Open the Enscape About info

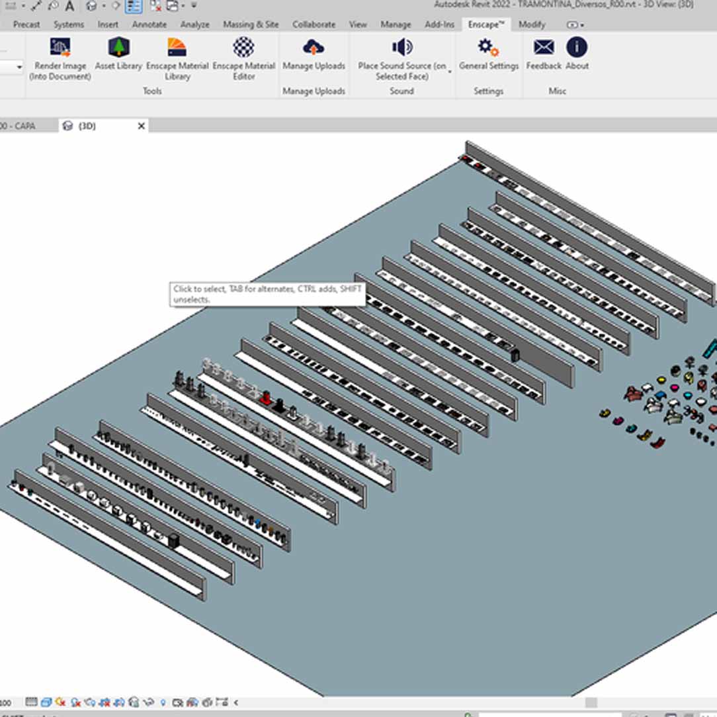(x=577, y=48)
